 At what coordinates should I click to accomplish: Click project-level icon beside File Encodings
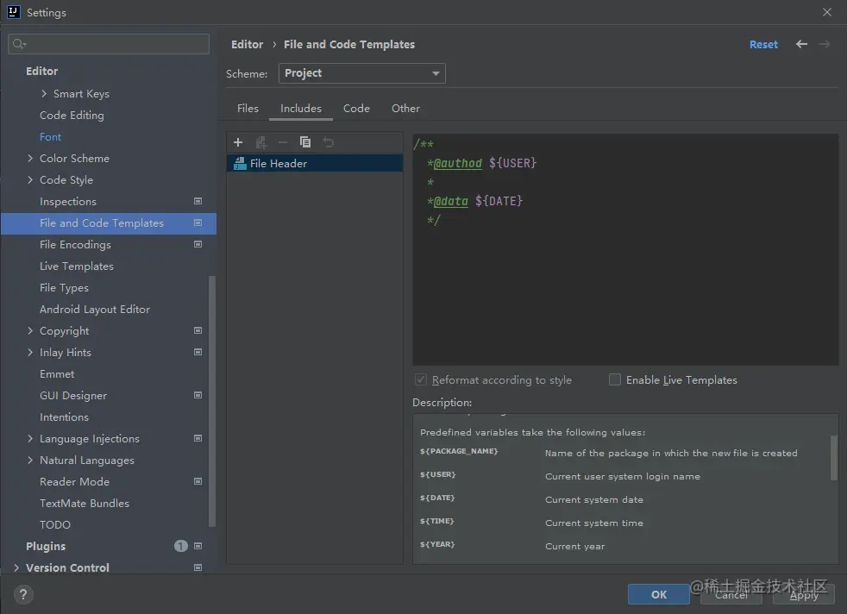[198, 244]
